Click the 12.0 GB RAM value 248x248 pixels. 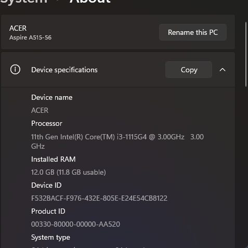[69, 172]
